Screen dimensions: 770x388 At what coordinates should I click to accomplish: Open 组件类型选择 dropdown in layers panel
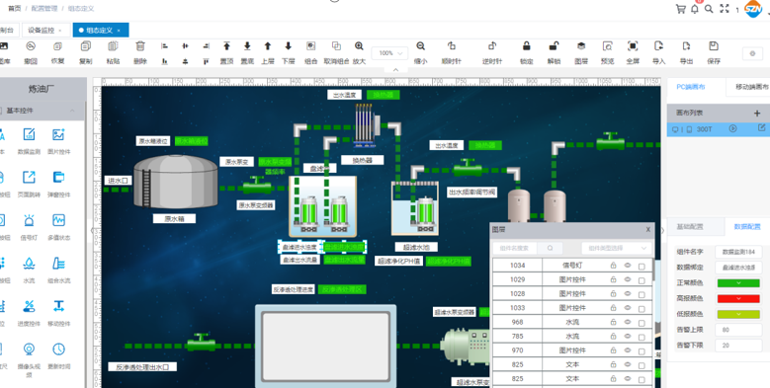[617, 248]
